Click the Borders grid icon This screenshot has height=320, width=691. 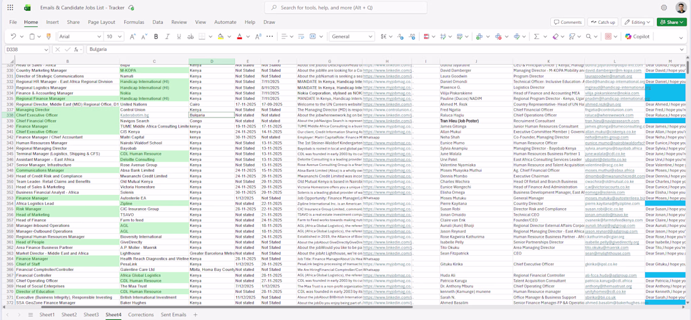[x=202, y=36]
